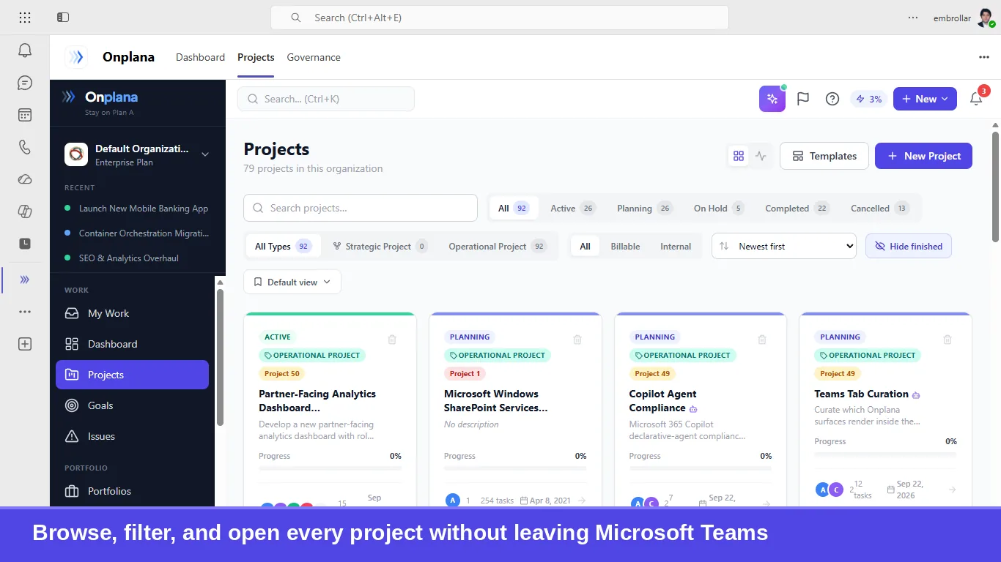1001x562 pixels.
Task: Open app options ellipsis right of Governance
Action: click(984, 57)
